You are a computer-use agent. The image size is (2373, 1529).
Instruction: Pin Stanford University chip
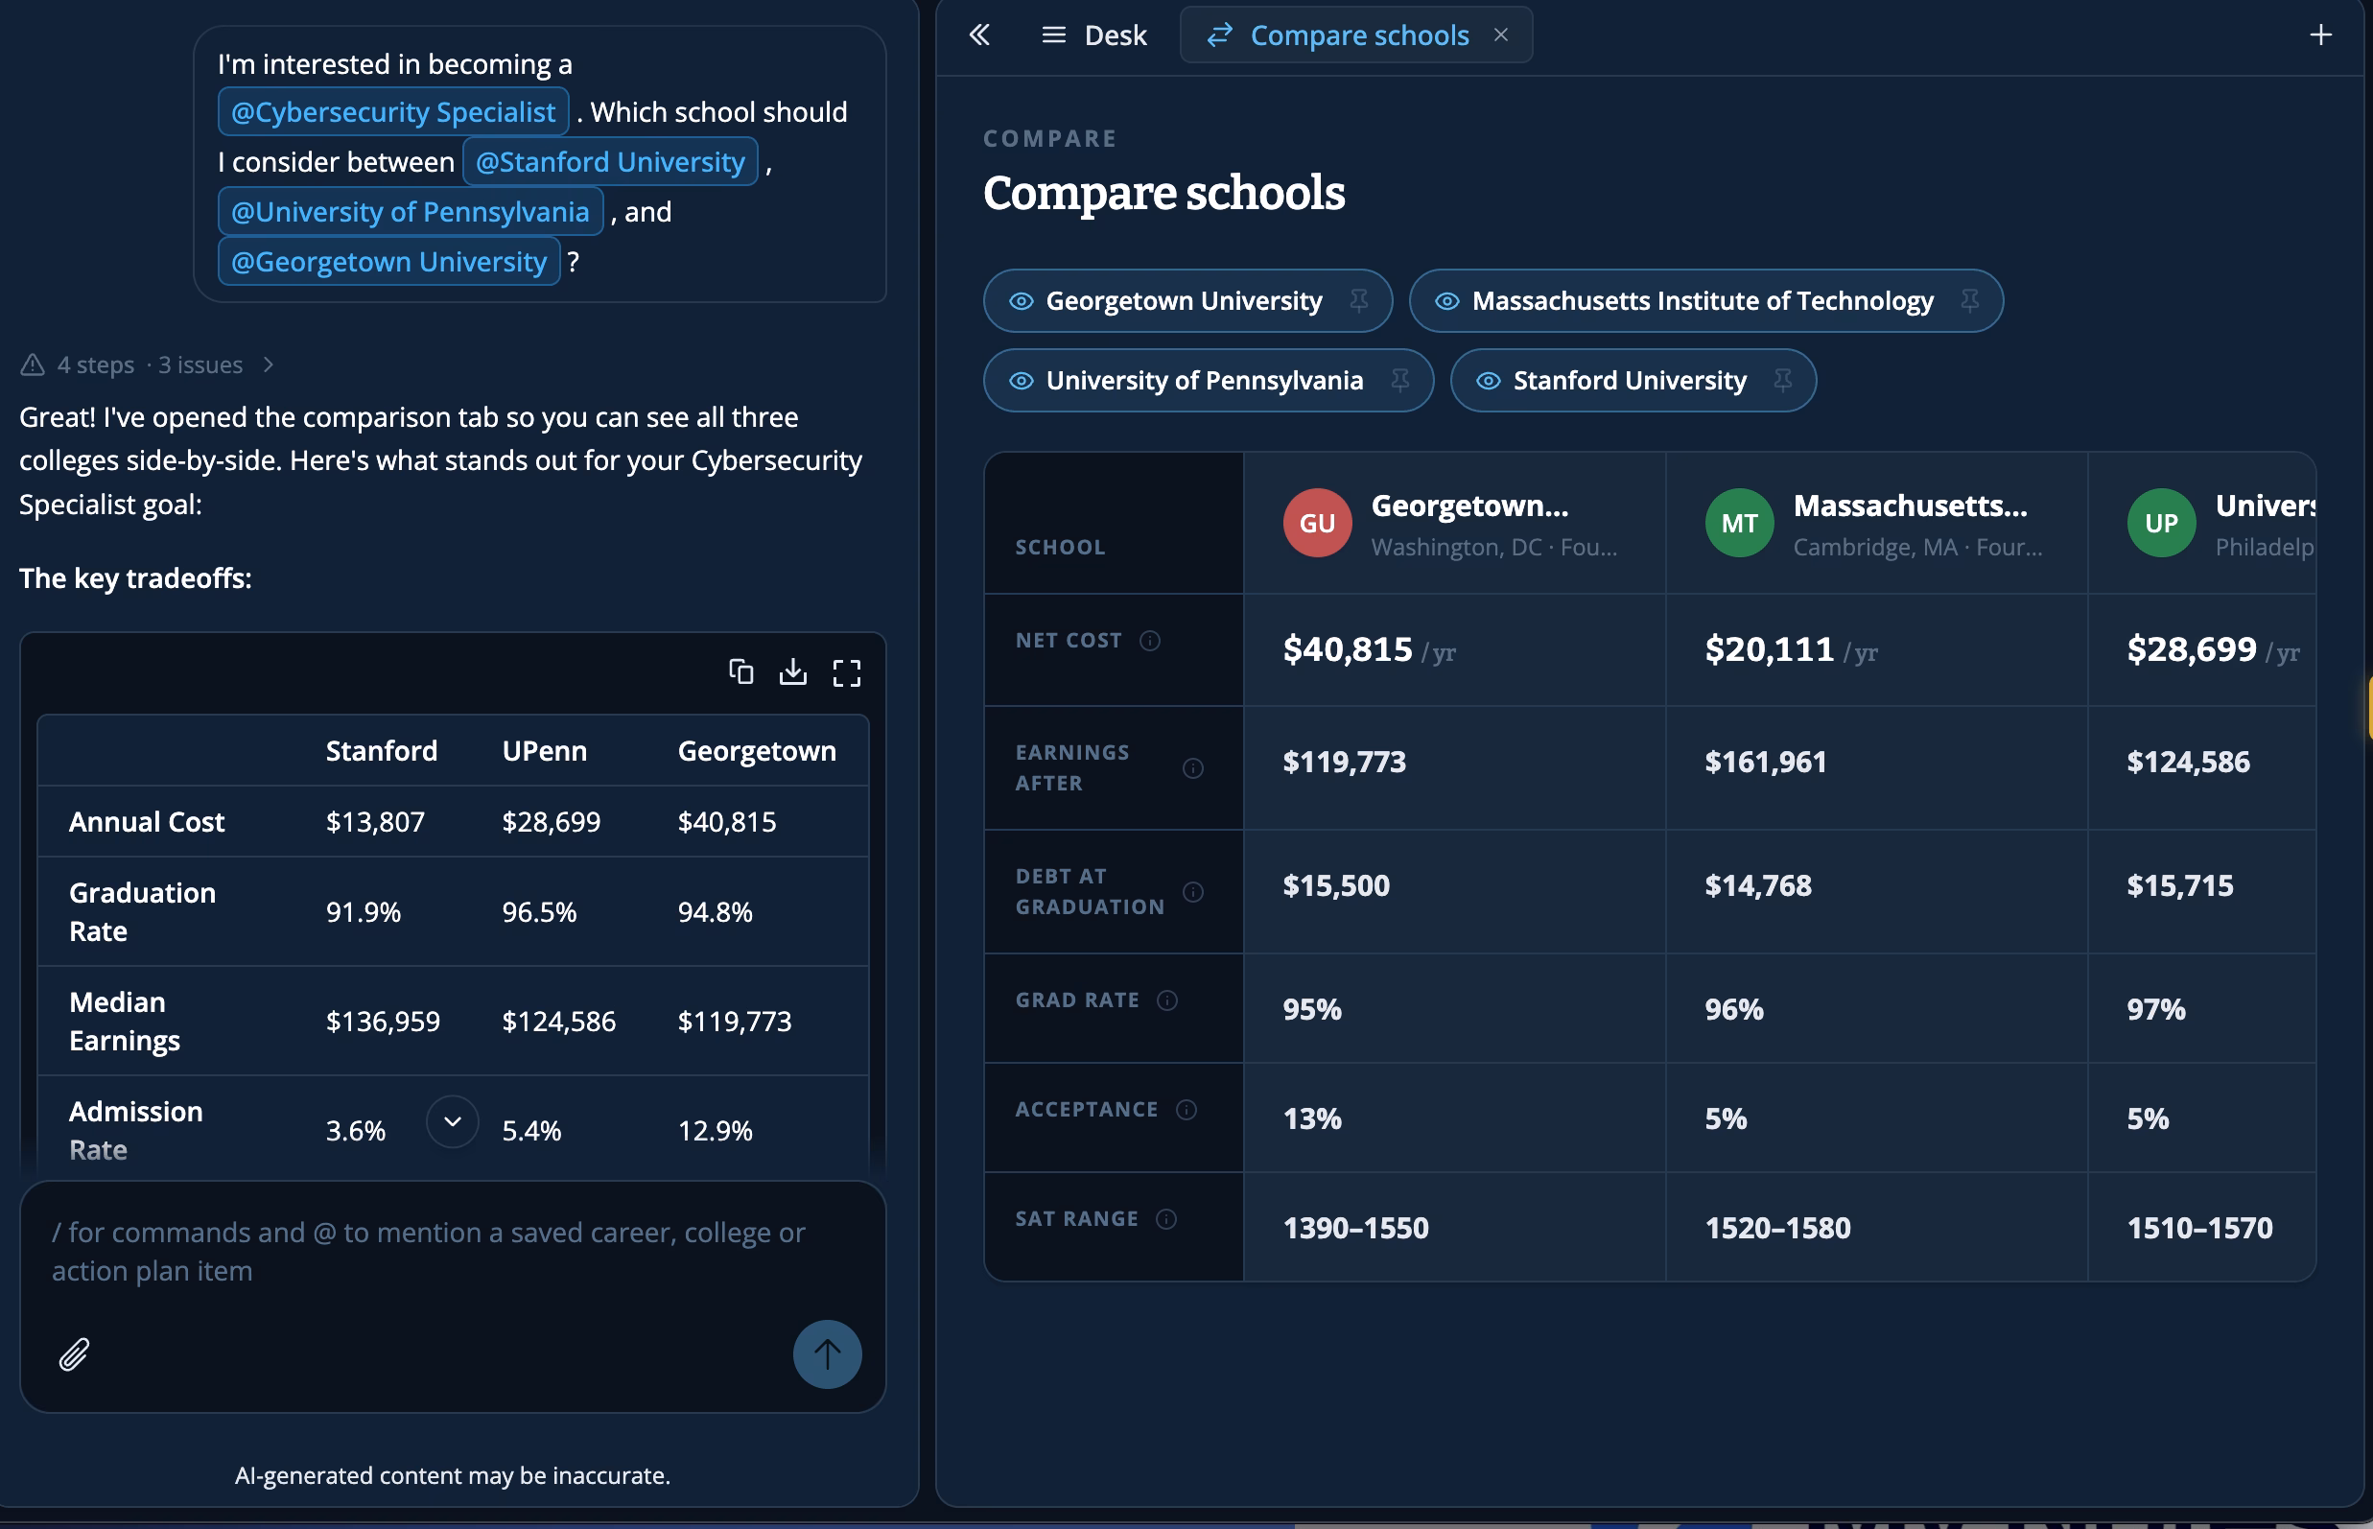coord(1782,380)
